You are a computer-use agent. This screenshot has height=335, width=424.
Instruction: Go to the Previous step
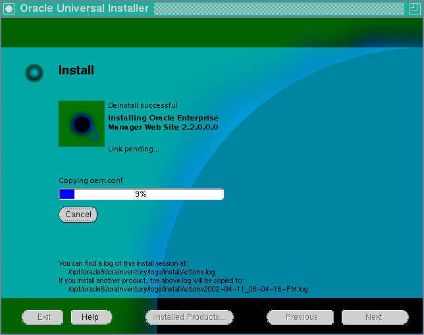coord(300,317)
